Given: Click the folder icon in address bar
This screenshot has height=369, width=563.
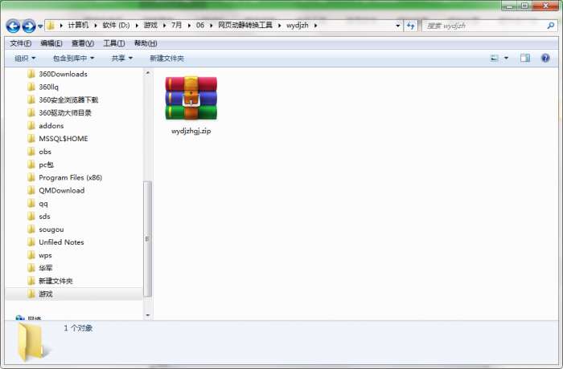Looking at the screenshot, I should pos(51,26).
